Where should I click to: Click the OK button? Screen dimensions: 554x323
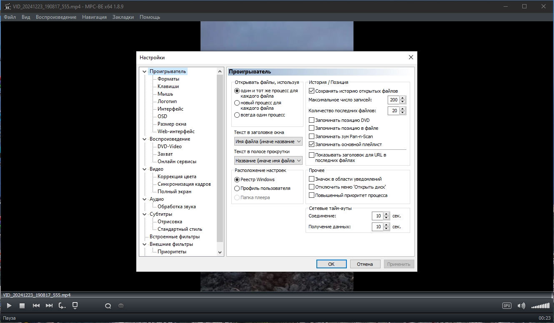click(x=331, y=264)
